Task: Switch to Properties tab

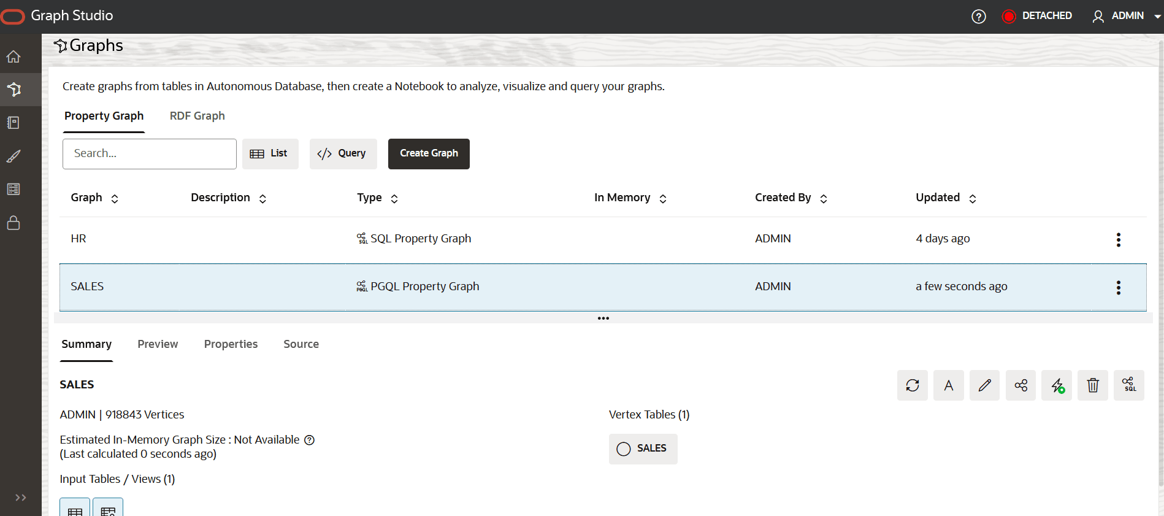Action: coord(231,344)
